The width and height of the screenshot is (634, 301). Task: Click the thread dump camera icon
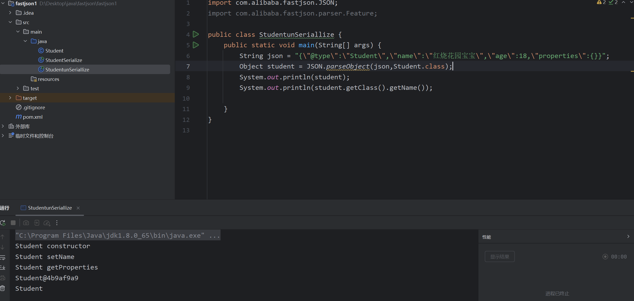tap(26, 223)
